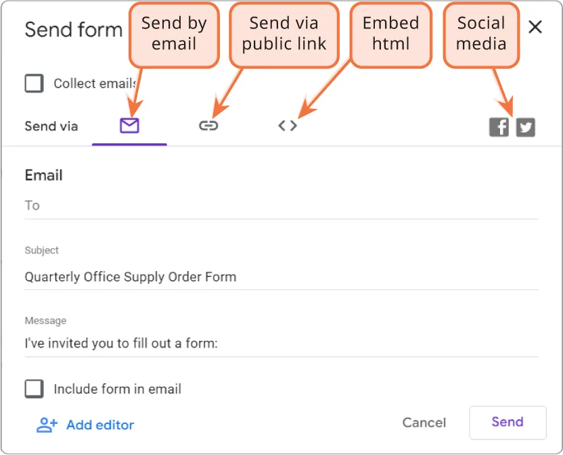Screen dimensions: 563x455
Task: Click the angle brackets embed icon
Action: (287, 125)
